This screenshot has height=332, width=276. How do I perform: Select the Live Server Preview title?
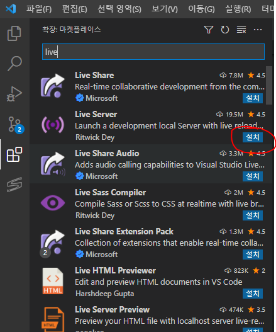pos(112,309)
